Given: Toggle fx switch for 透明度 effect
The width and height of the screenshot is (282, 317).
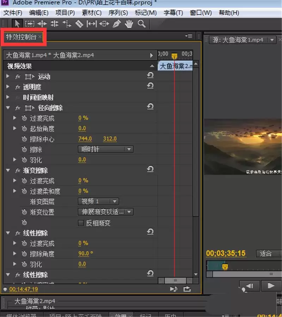Looking at the screenshot, I should point(18,87).
